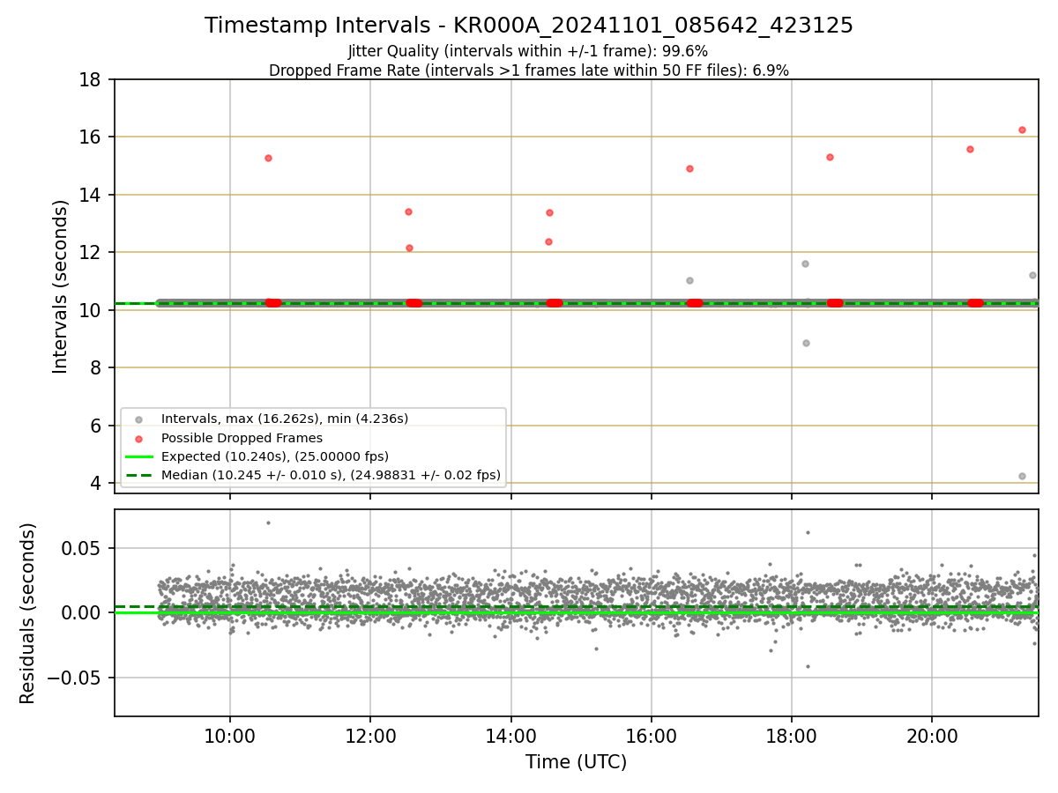Select the gray interval point at 11 seconds near 16:30

[x=689, y=280]
